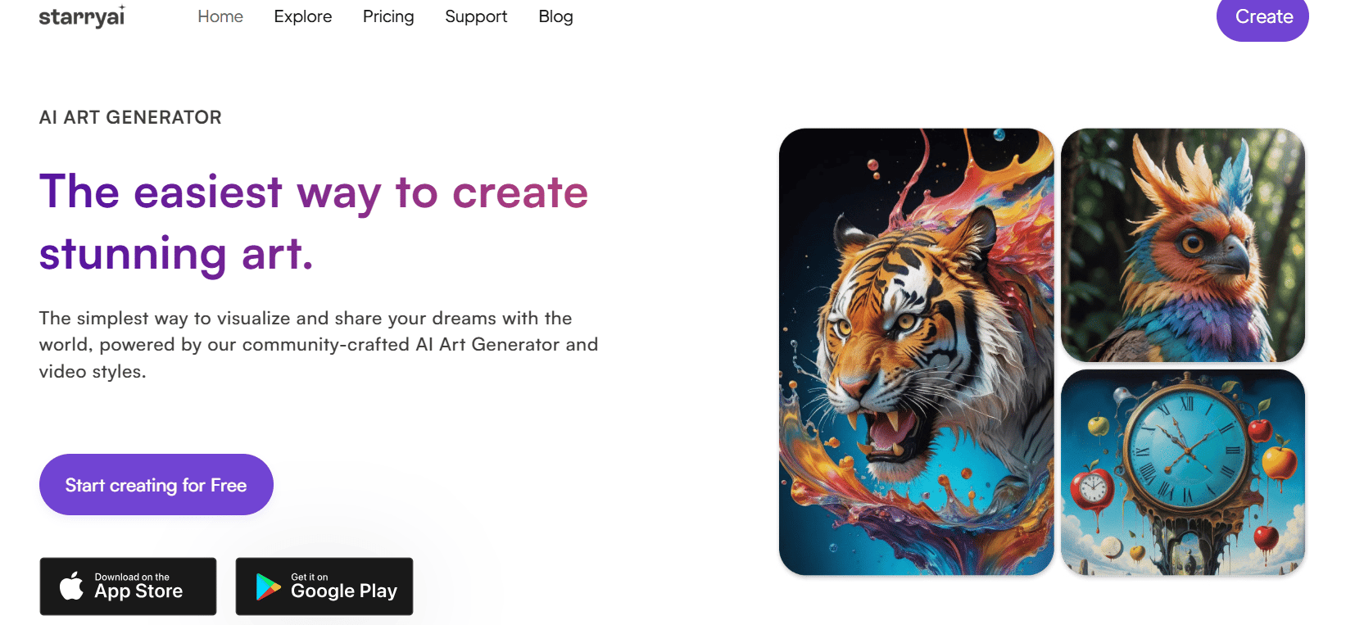Click Start creating for Free button
The image size is (1346, 625).
pos(156,485)
